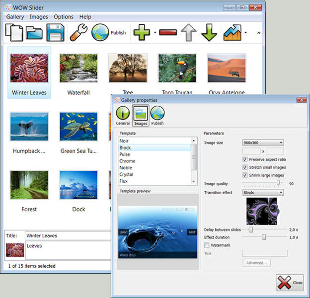Click the New gallery documents icon

(x=14, y=33)
